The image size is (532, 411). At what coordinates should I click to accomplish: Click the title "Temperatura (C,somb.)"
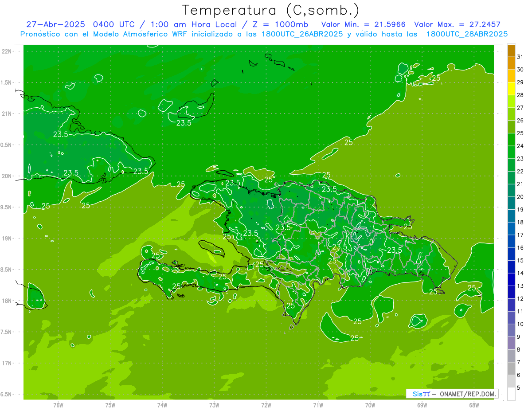pyautogui.click(x=271, y=11)
